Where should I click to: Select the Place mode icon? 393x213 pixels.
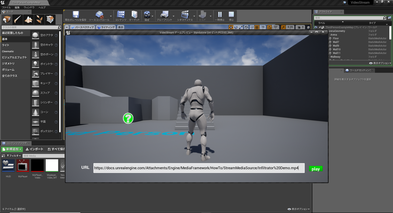coord(7,19)
